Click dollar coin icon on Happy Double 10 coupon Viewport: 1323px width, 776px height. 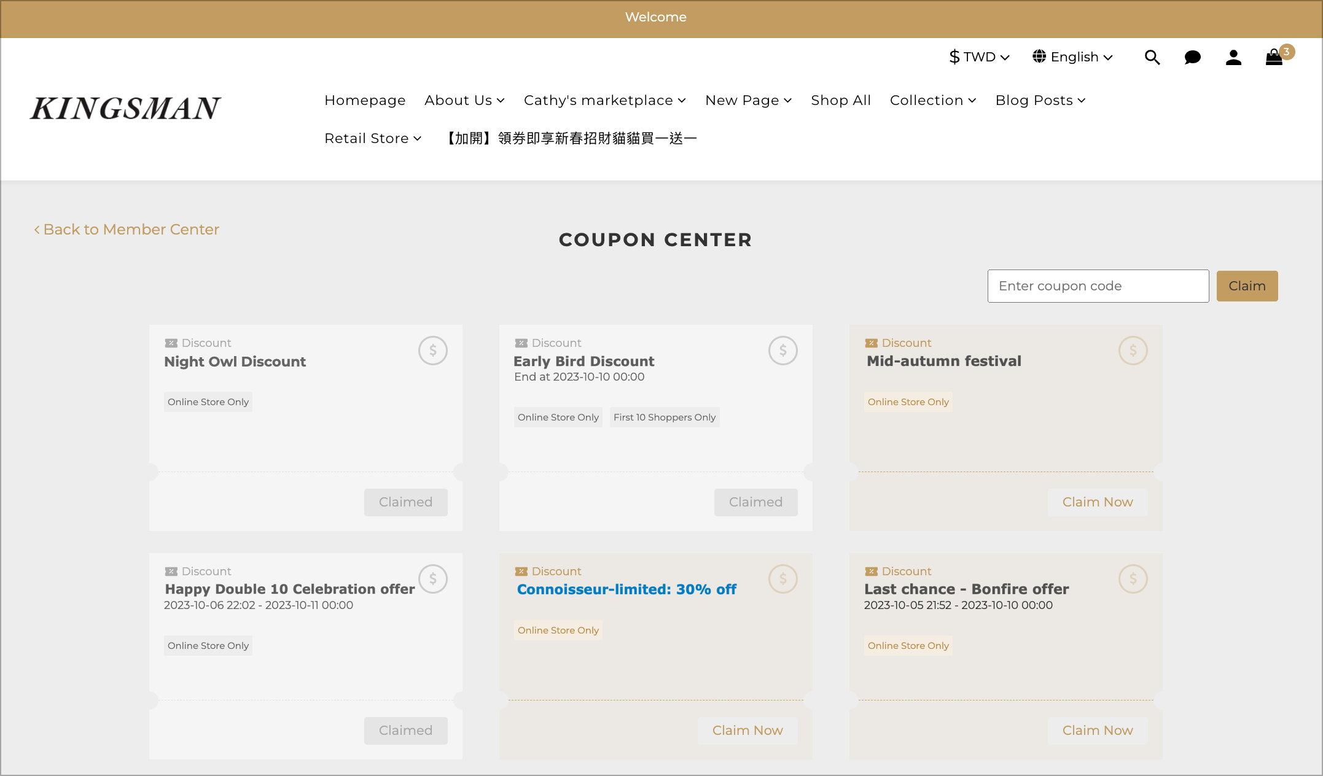[x=433, y=579]
